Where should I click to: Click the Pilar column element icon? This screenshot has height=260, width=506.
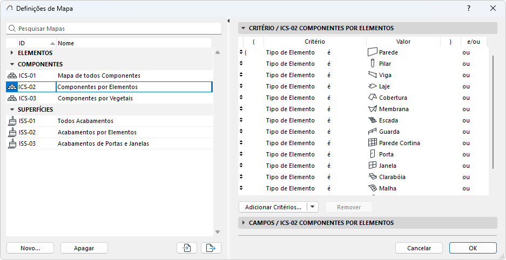(372, 64)
